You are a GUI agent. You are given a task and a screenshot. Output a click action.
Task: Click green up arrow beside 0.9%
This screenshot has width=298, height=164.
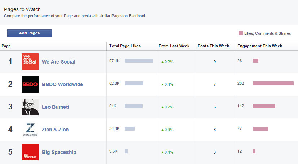(x=162, y=130)
